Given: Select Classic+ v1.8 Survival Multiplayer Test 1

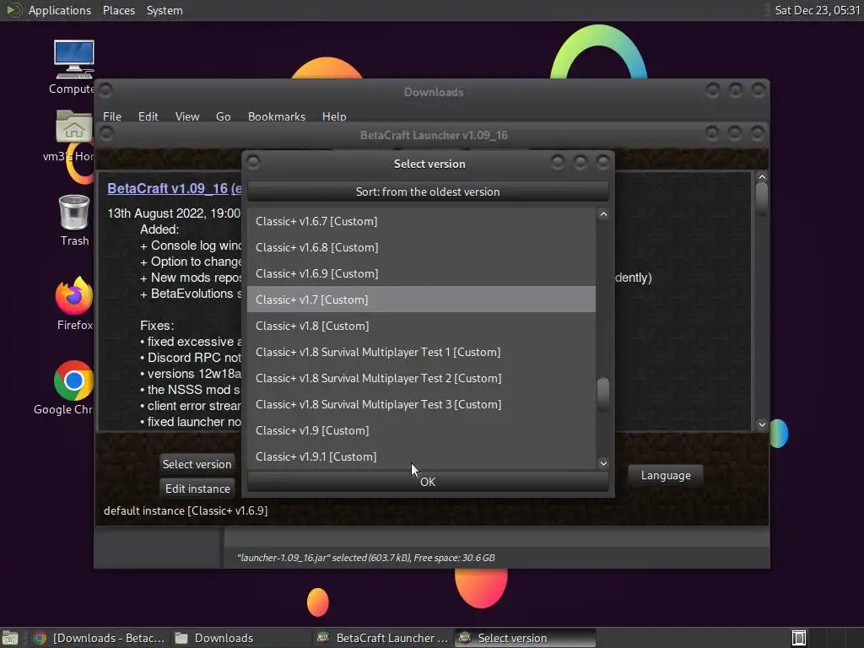Looking at the screenshot, I should 422,352.
